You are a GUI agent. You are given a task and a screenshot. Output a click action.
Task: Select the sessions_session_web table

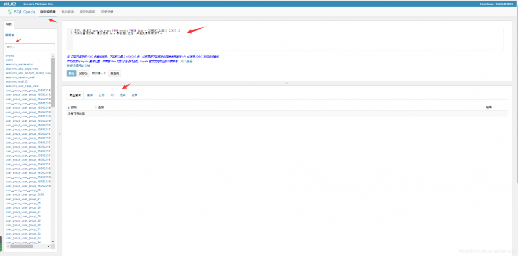click(x=20, y=77)
